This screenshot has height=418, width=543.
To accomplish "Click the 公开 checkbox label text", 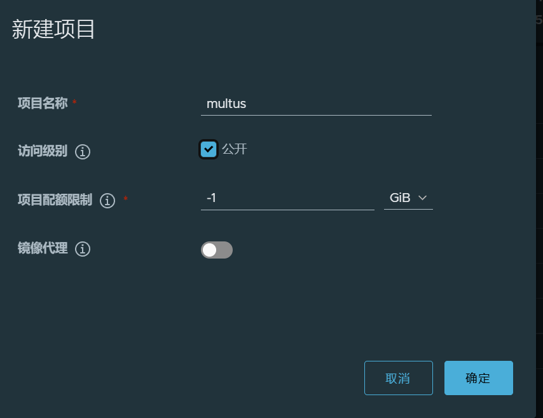I will 235,149.
